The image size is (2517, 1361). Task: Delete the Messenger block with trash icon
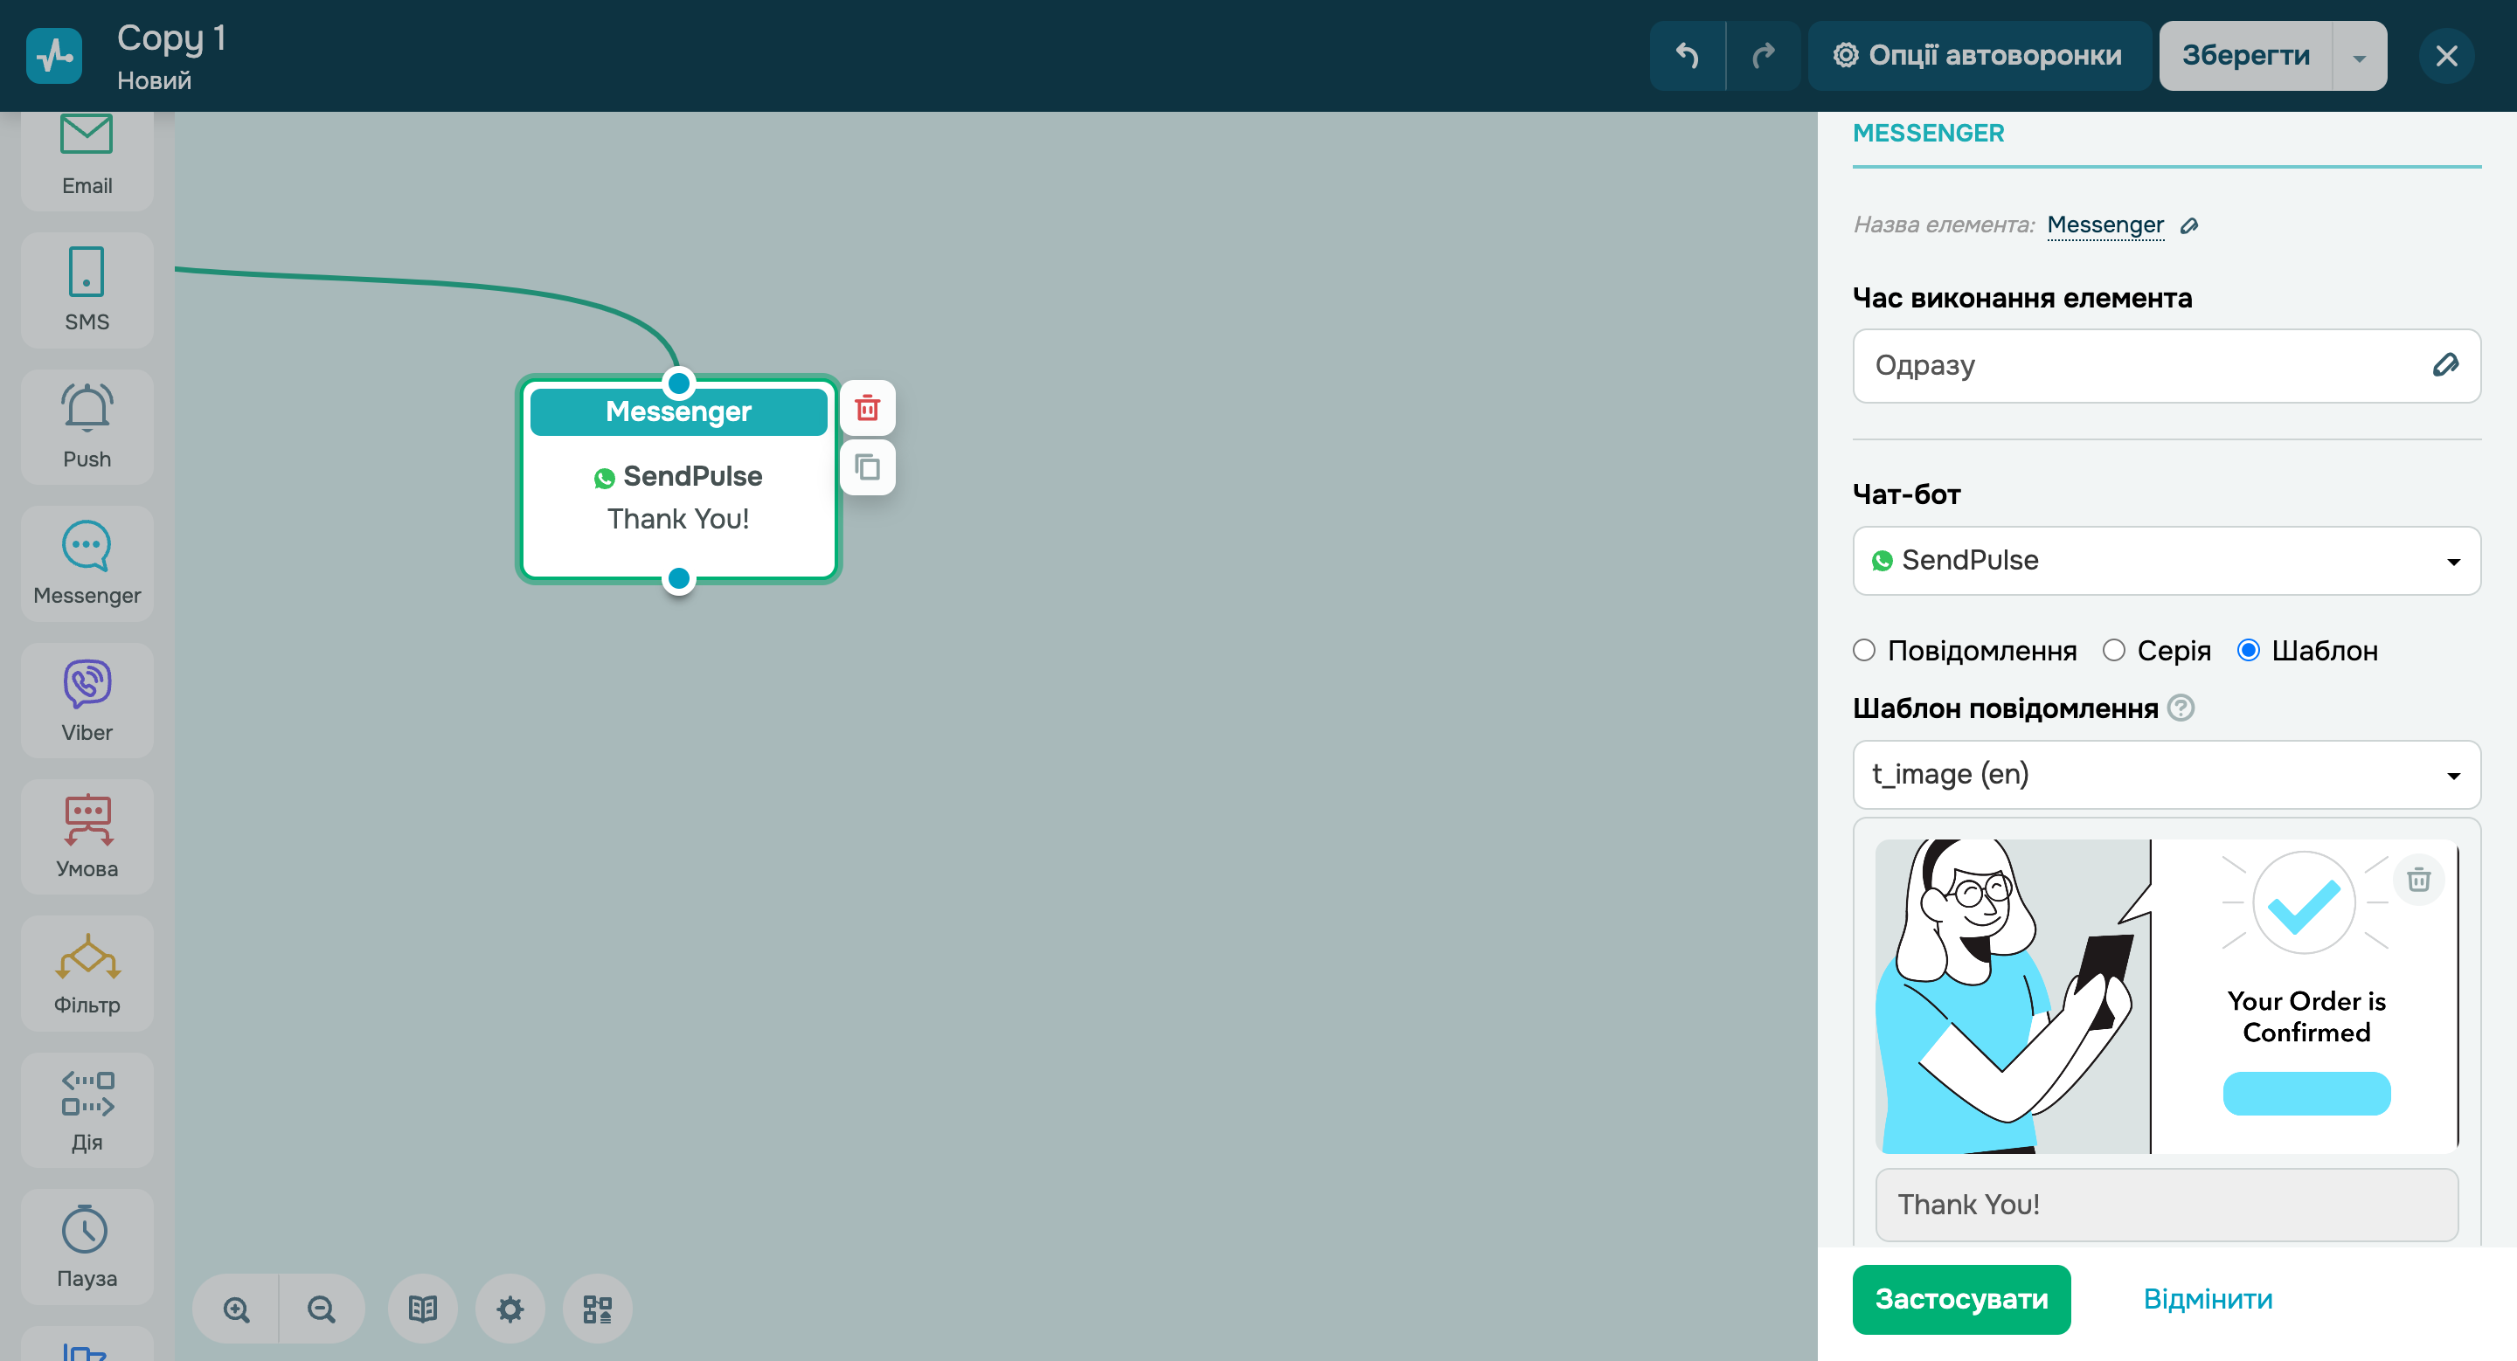click(x=867, y=408)
